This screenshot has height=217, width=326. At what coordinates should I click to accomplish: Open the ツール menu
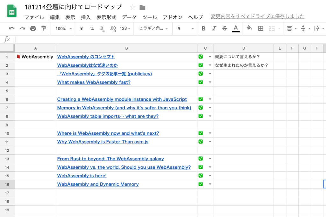(x=150, y=17)
